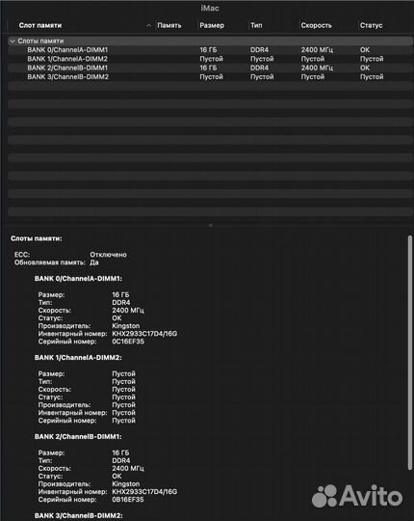Click OK status in BANK 2 table row

[x=365, y=68]
